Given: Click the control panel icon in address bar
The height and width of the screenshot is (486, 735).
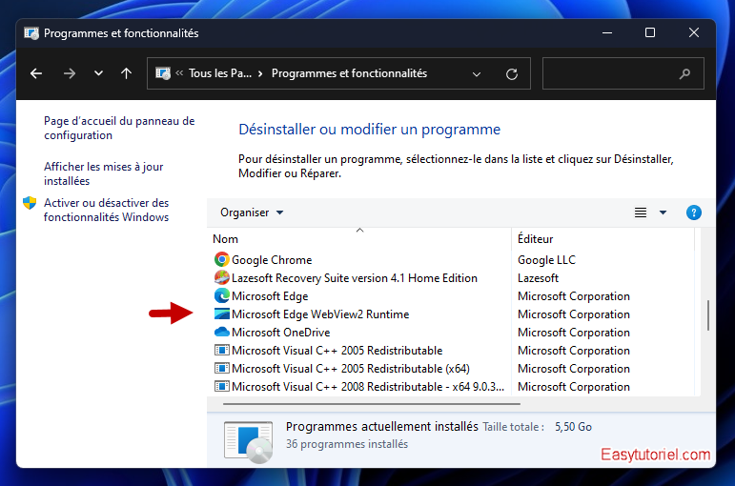Looking at the screenshot, I should click(163, 73).
